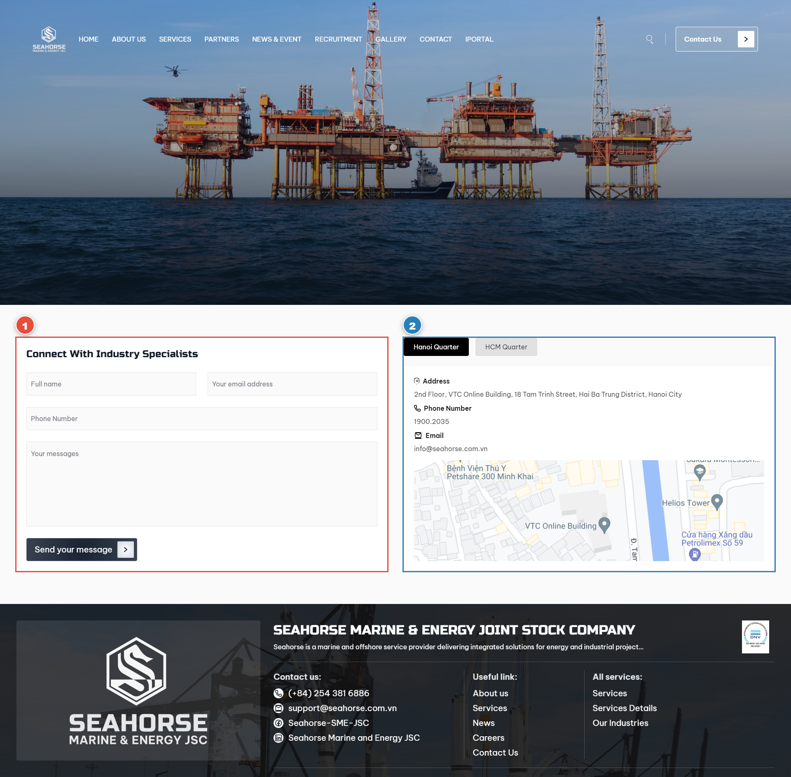Click the 1900.2035 phone number text
This screenshot has height=777, width=791.
432,421
